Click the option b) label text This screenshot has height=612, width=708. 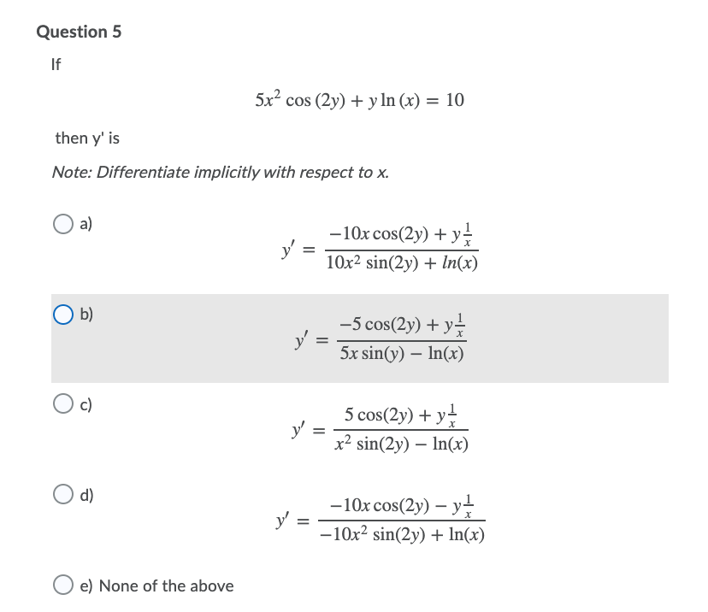83,315
